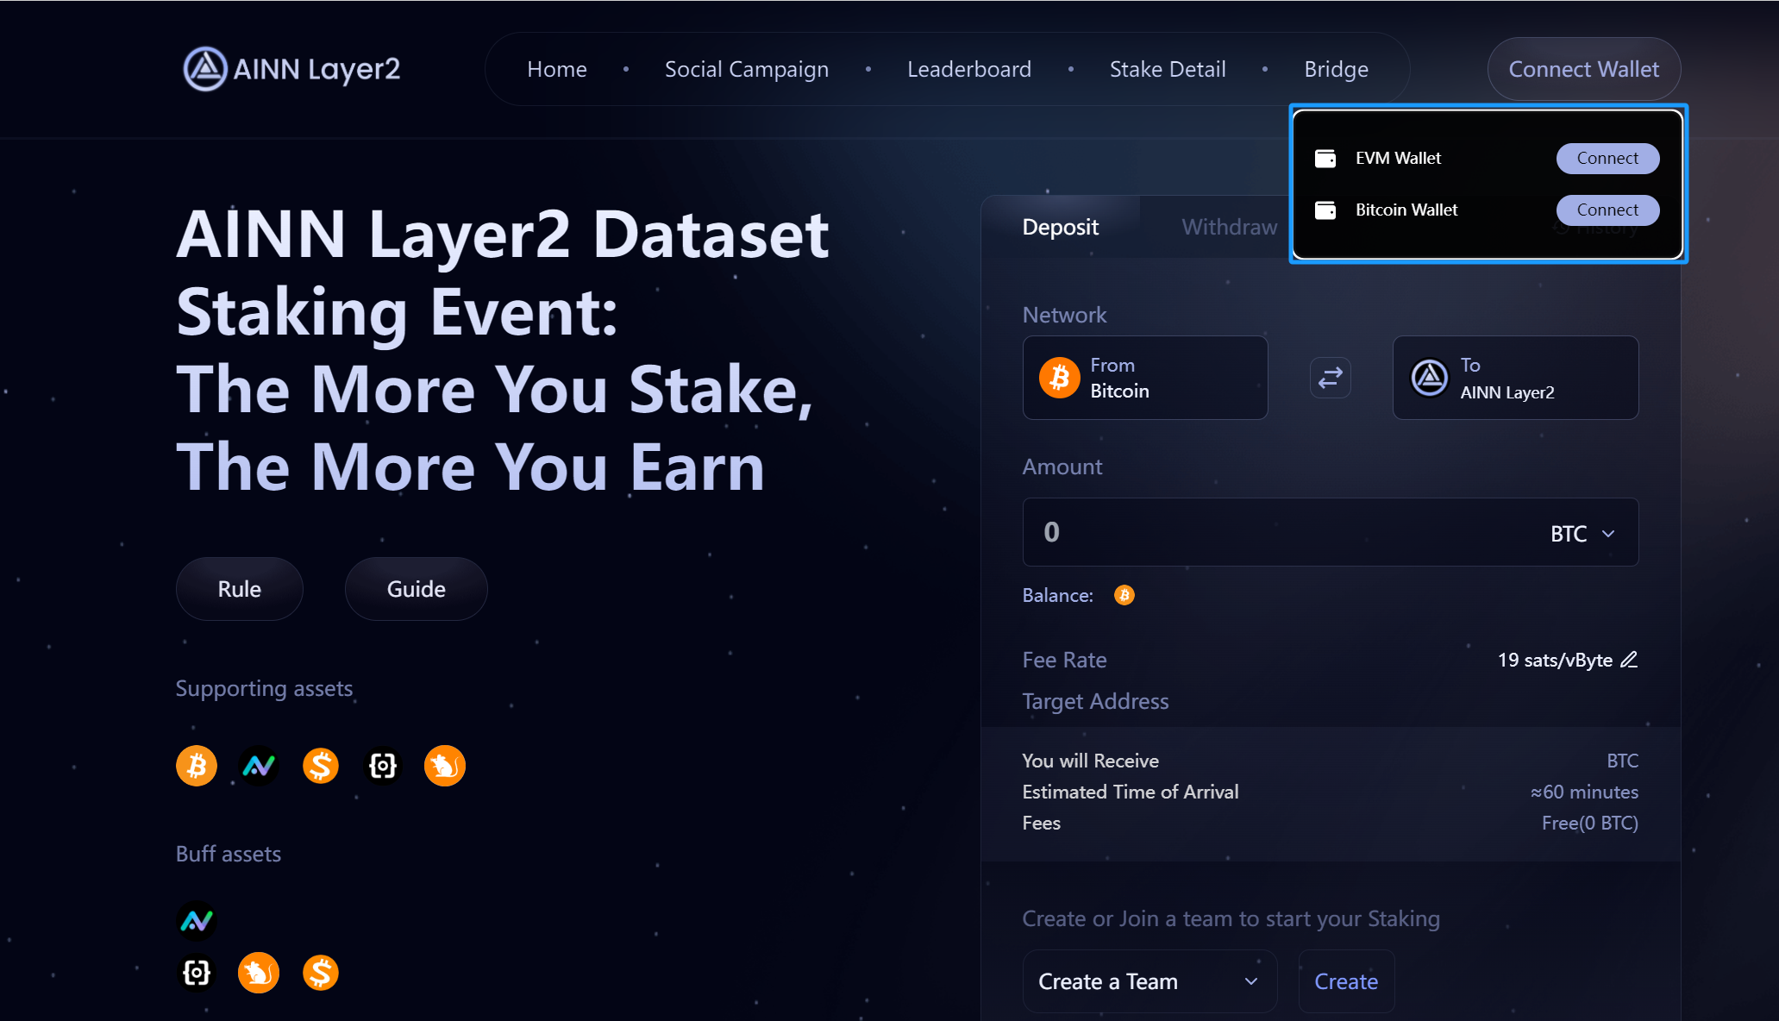This screenshot has width=1779, height=1021.
Task: Click the Buff assets heading
Action: pyautogui.click(x=229, y=854)
